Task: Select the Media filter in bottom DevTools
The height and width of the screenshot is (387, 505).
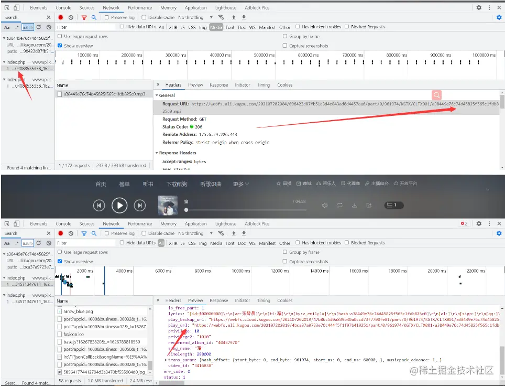Action: coord(216,243)
